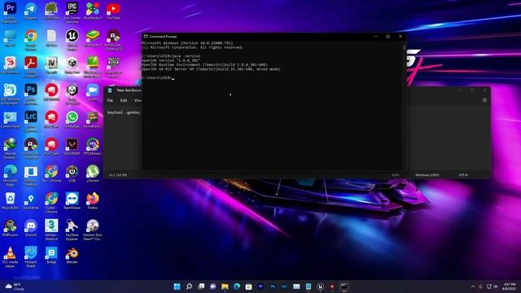The image size is (521, 293).
Task: Launch Unreal Engine desktop icon
Action: click(72, 40)
